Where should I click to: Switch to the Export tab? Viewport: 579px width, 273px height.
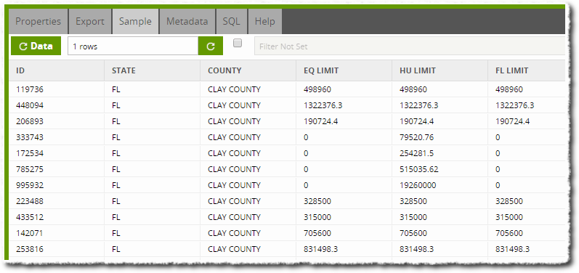point(90,21)
